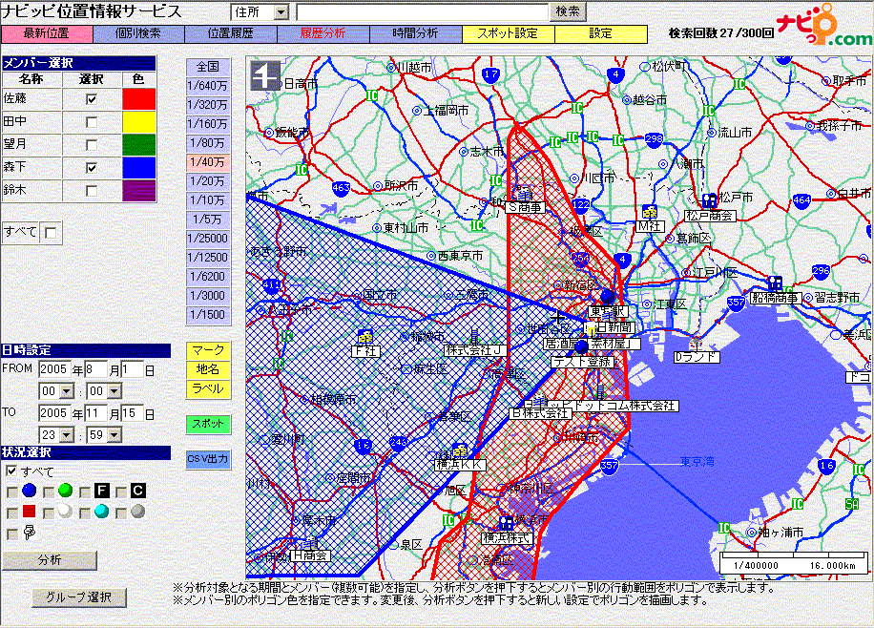Click the north compass icon on the map
This screenshot has width=874, height=628.
[x=264, y=75]
